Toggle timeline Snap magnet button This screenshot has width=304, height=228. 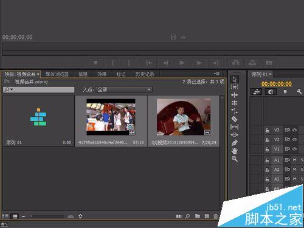[x=271, y=92]
